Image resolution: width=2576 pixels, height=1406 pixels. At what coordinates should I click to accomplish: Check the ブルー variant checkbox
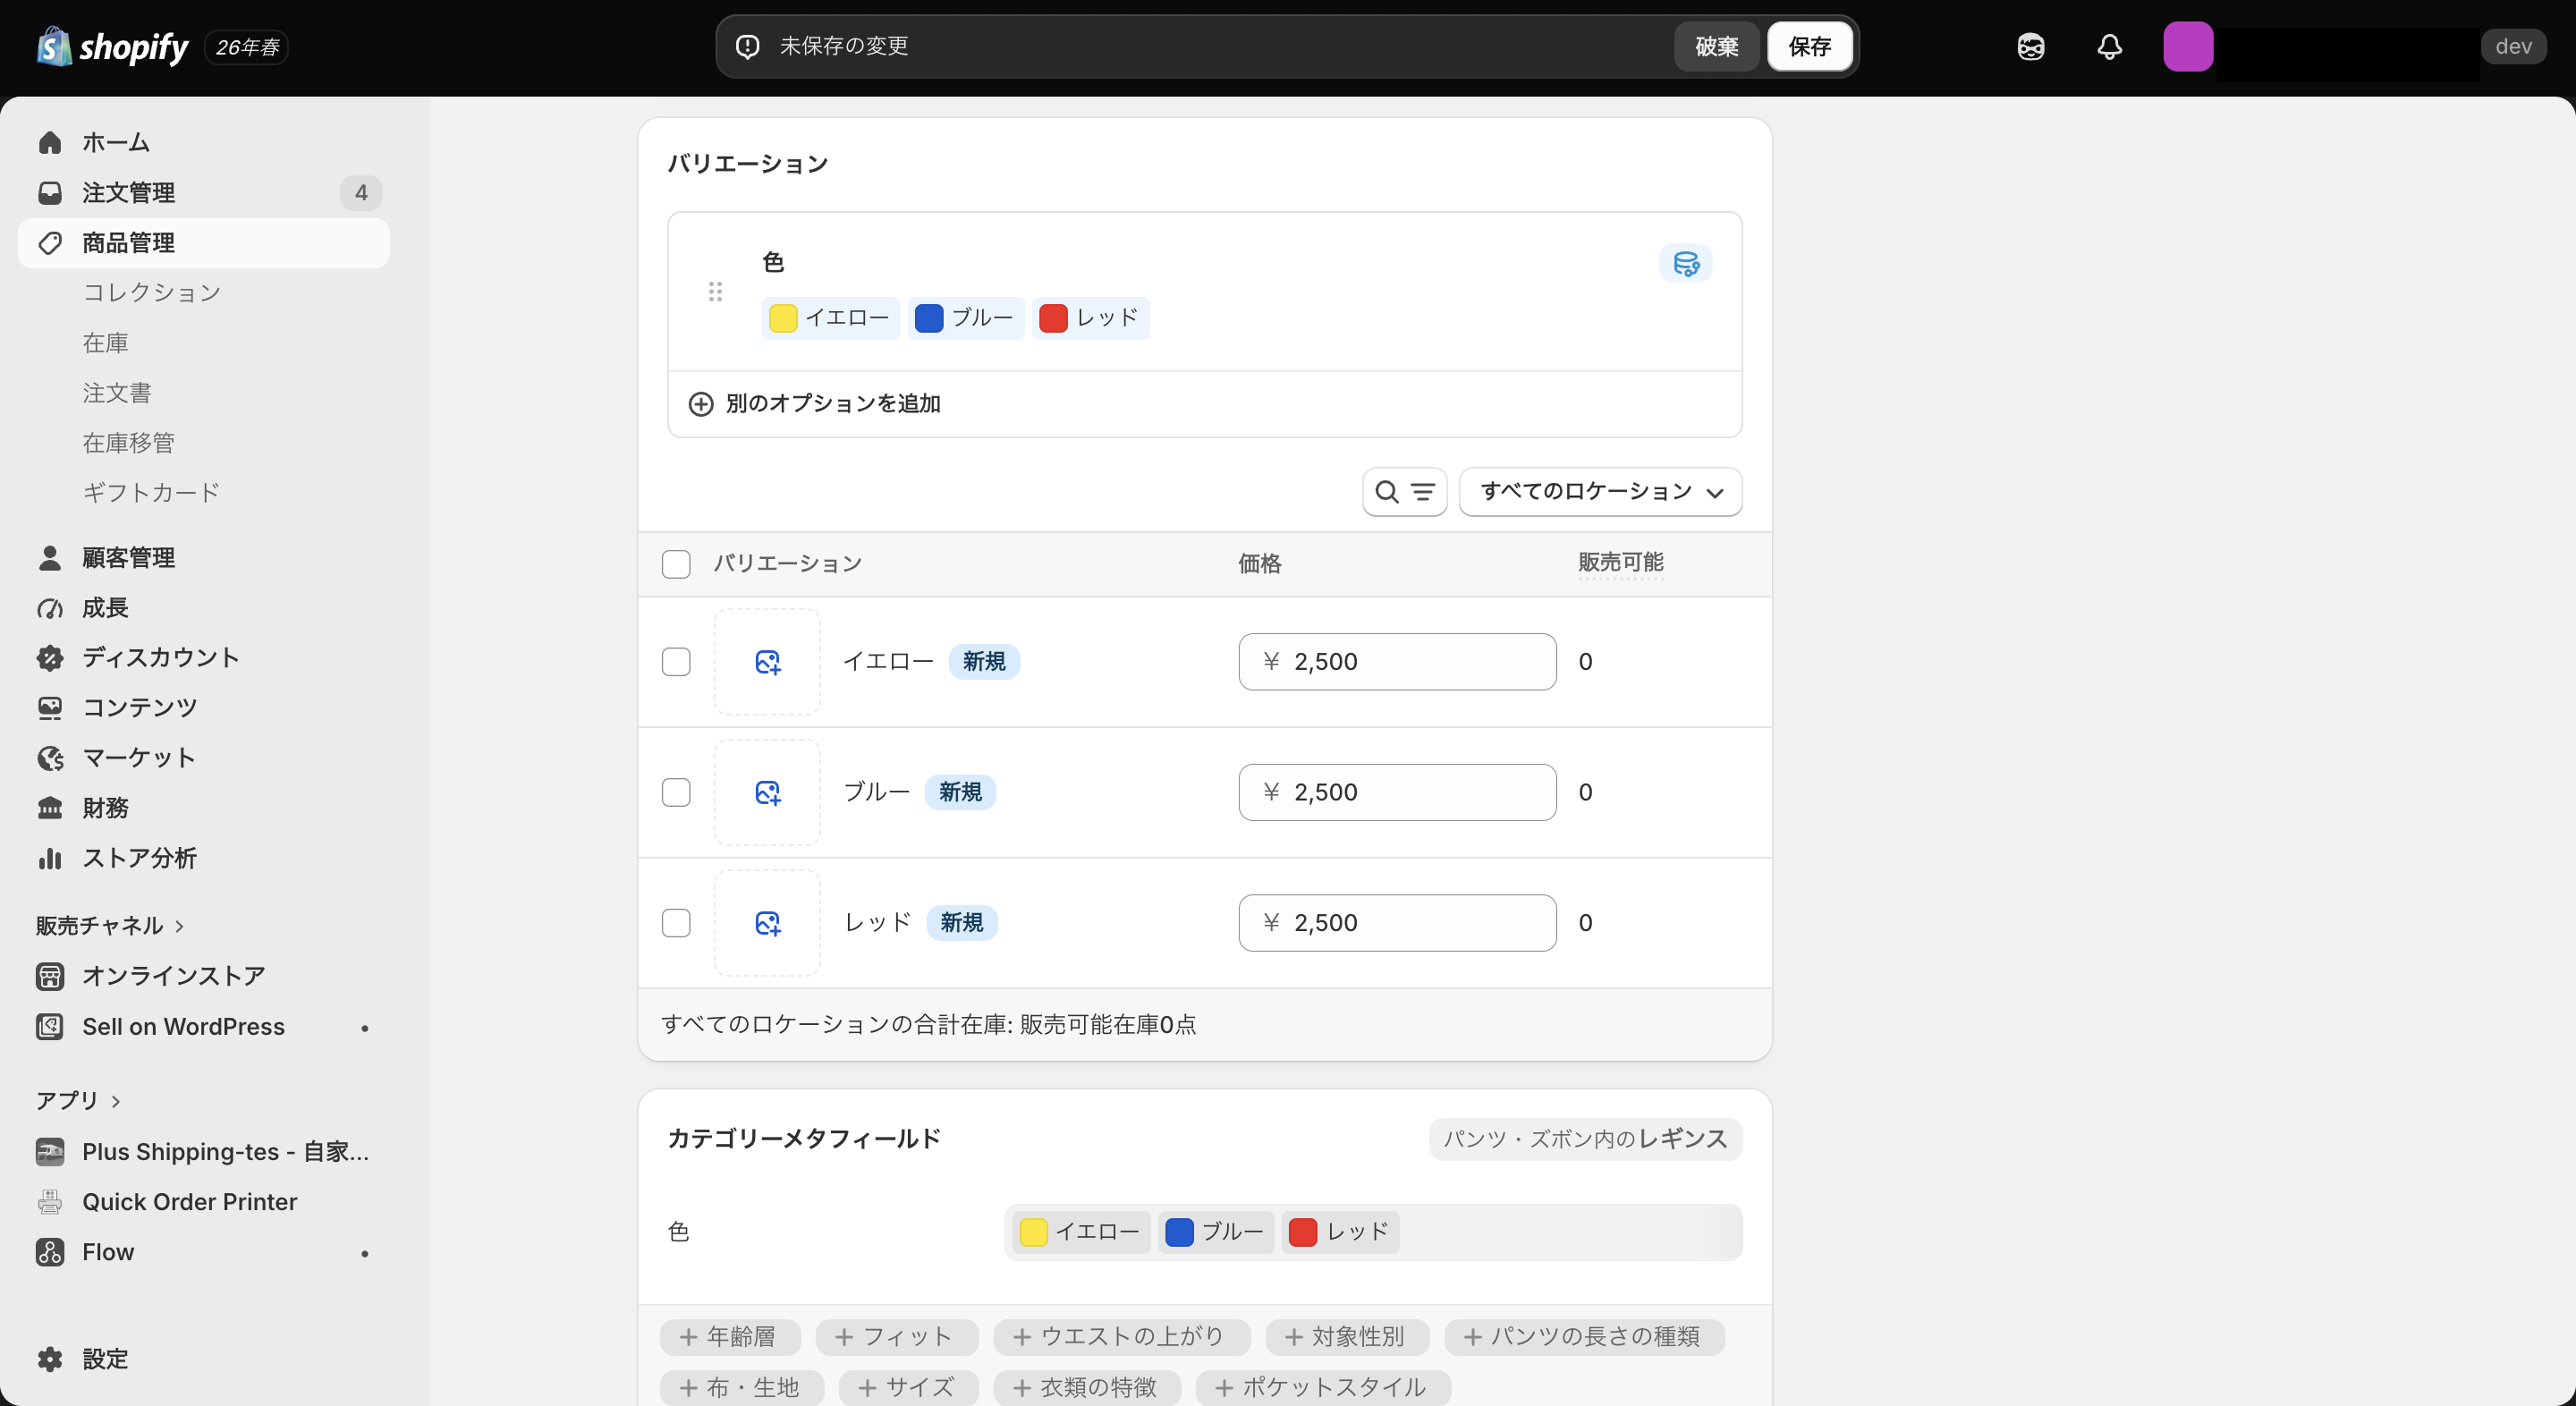point(676,792)
